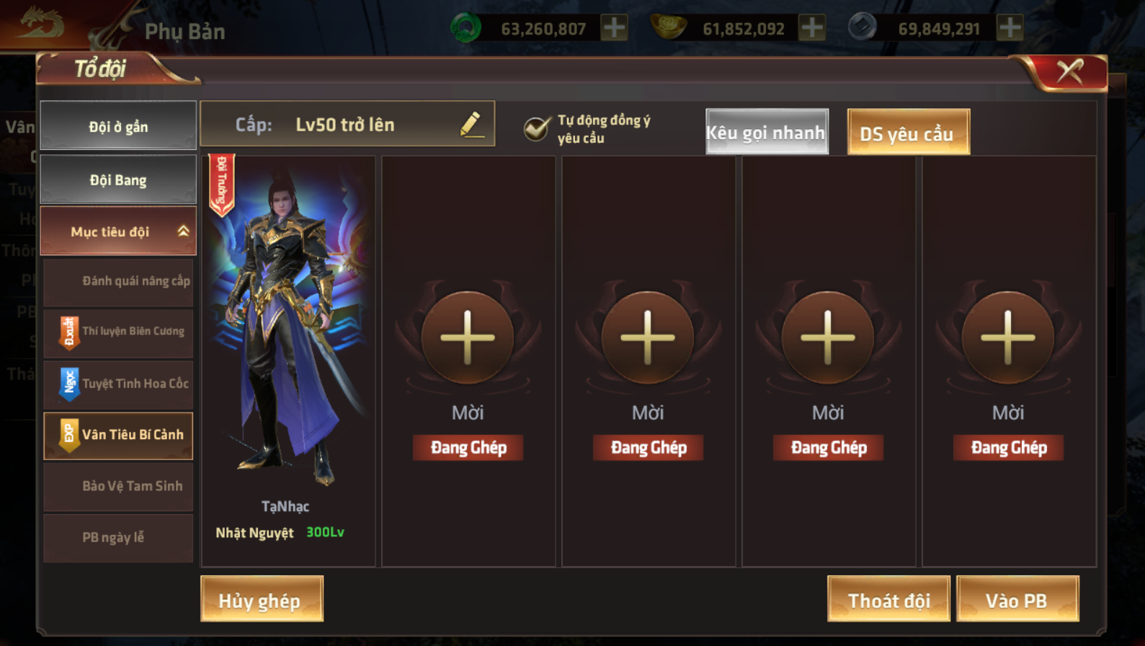Invite a member via the first Mời plus slot

tap(468, 337)
